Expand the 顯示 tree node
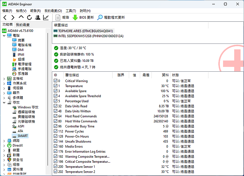 click(4, 93)
